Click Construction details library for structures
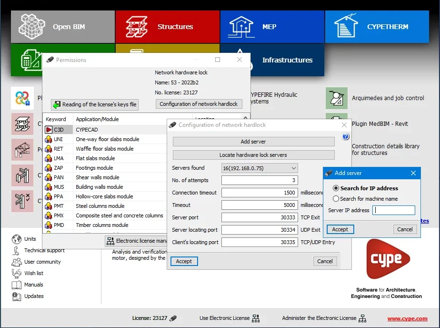The image size is (440, 328). [x=386, y=149]
